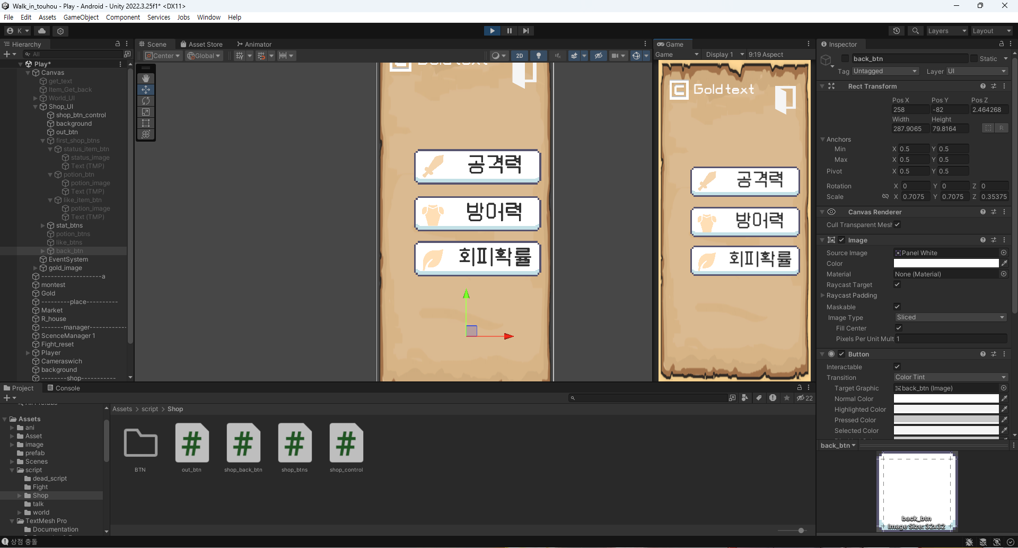The height and width of the screenshot is (548, 1018).
Task: Open the File menu
Action: [8, 17]
